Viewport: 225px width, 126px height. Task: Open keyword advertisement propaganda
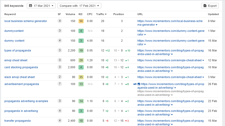[22, 84]
